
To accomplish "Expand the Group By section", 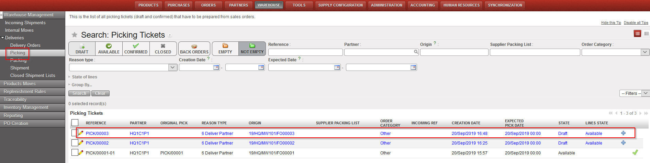I will [82, 85].
